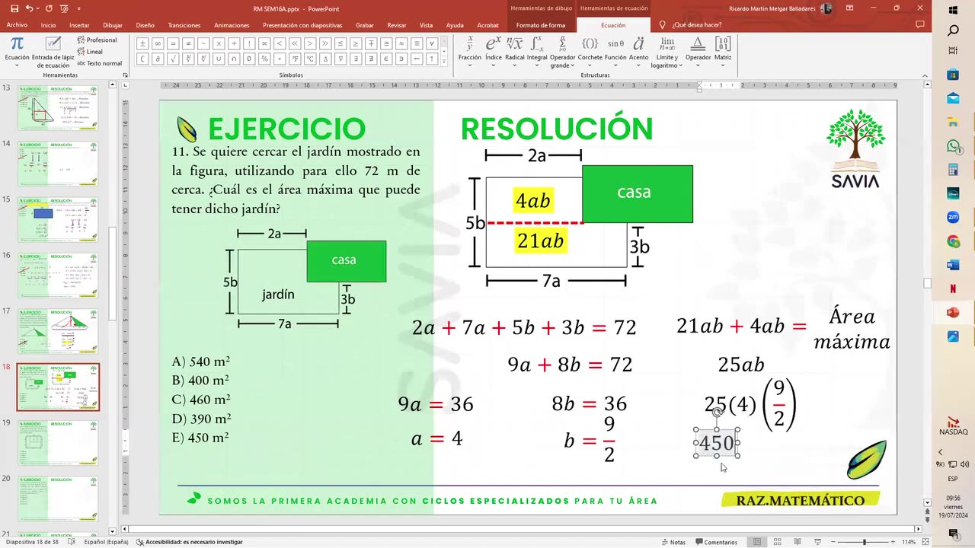
Task: Switch to Reading view in status bar
Action: (798, 542)
